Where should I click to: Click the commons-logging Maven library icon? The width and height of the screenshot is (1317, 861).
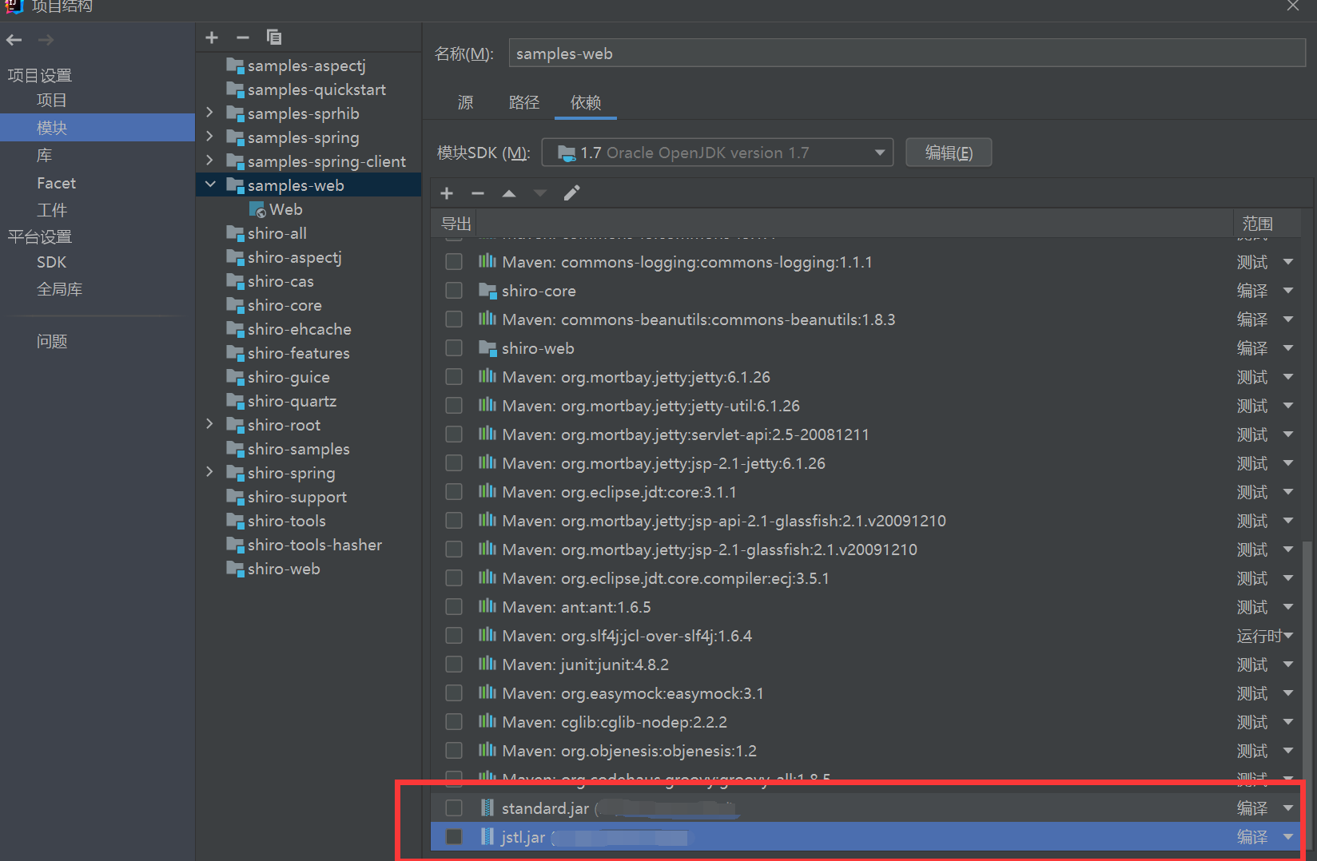pyautogui.click(x=487, y=262)
